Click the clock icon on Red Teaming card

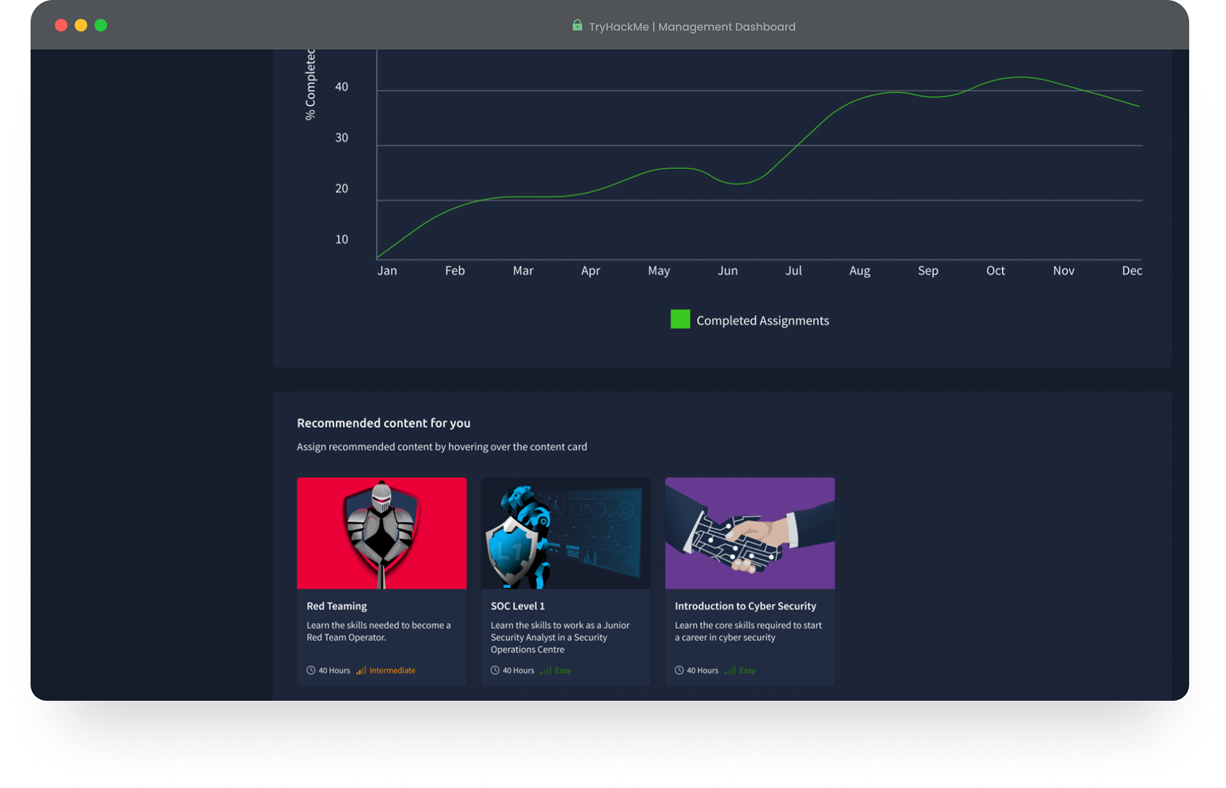[x=311, y=670]
